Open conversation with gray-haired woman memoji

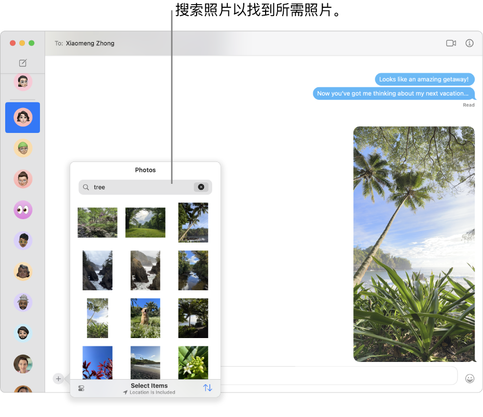click(23, 272)
